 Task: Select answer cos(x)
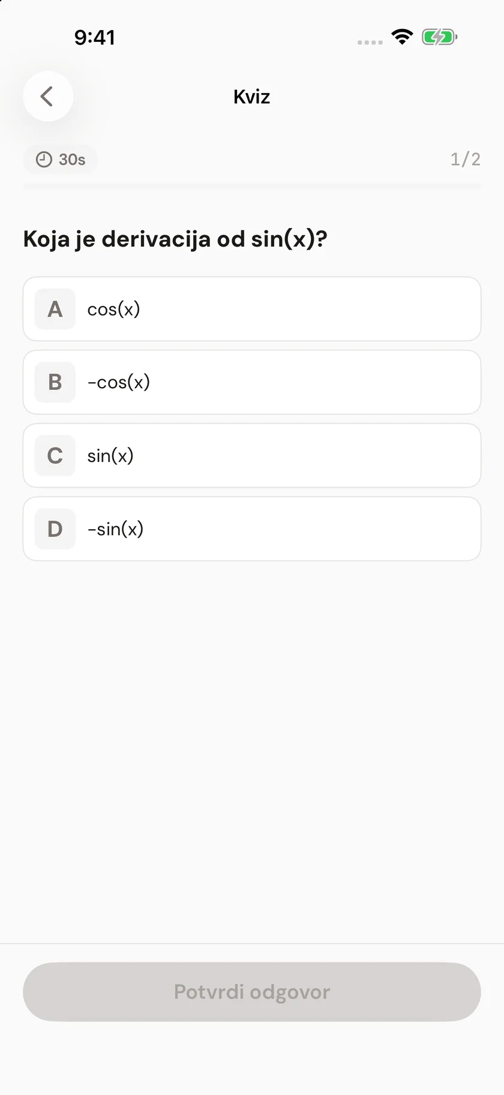click(252, 309)
